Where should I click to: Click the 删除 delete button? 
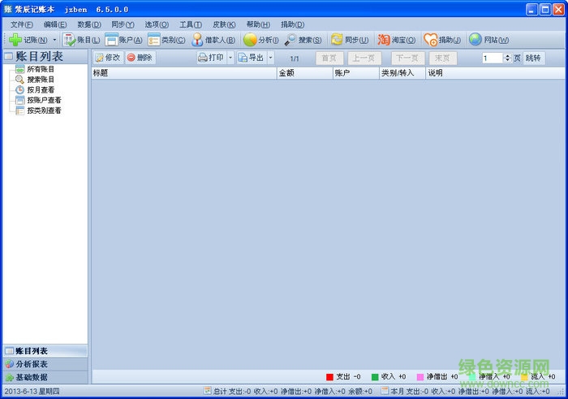(140, 58)
